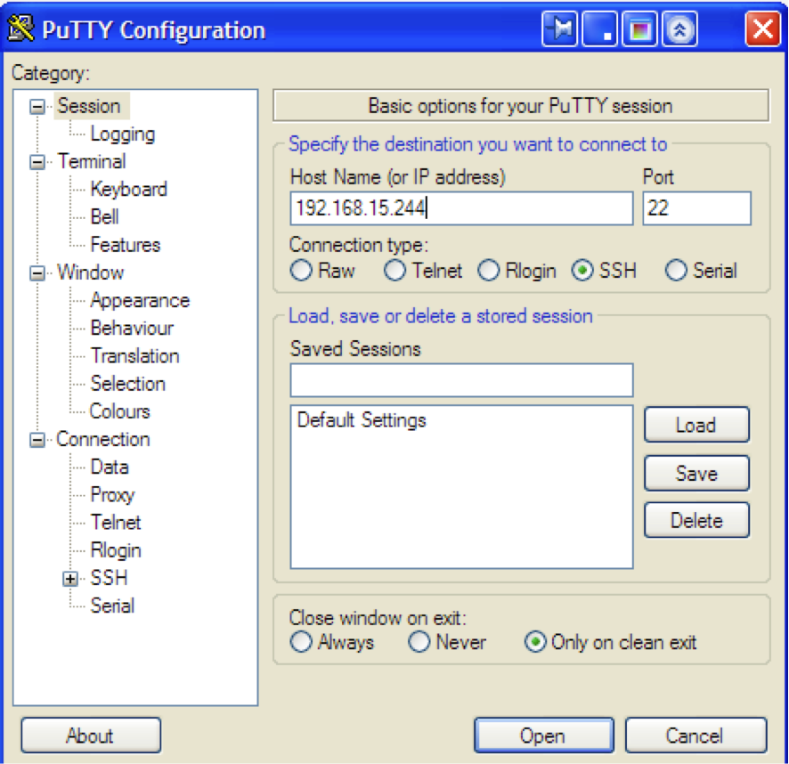This screenshot has height=764, width=789.
Task: Open Data category
Action: (x=110, y=467)
